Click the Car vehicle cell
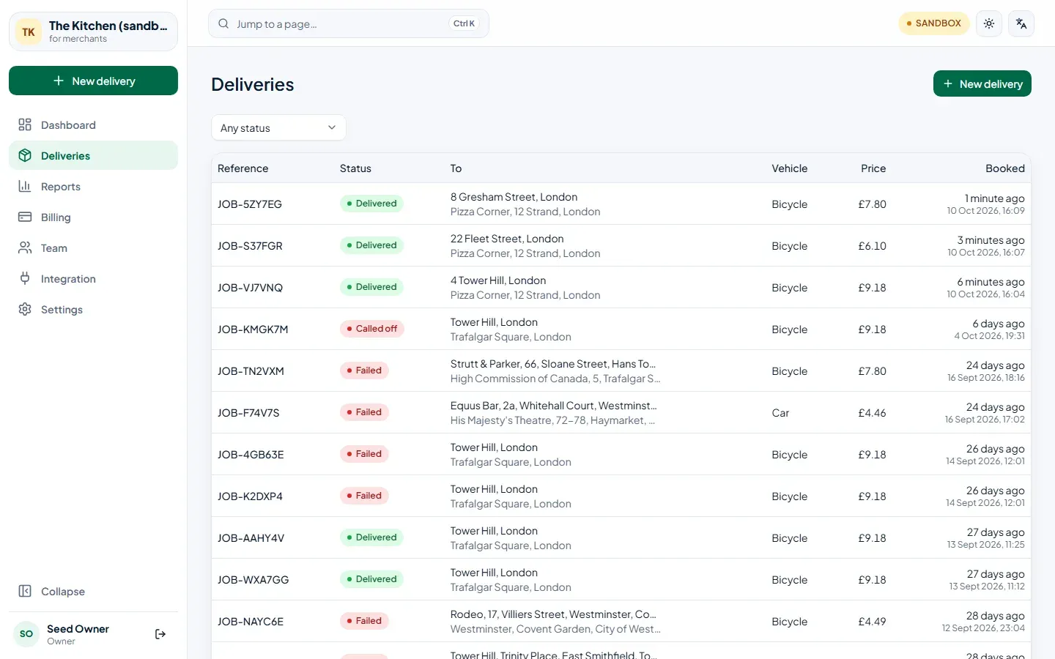The width and height of the screenshot is (1055, 659). pos(780,413)
